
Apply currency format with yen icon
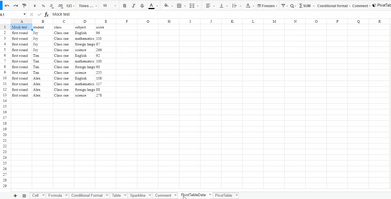click(x=35, y=6)
